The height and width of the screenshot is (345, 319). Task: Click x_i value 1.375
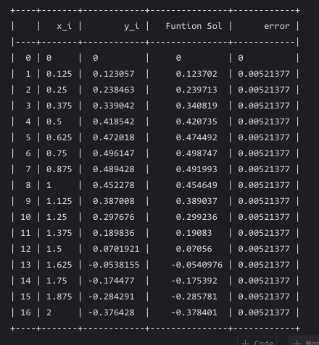coord(59,233)
